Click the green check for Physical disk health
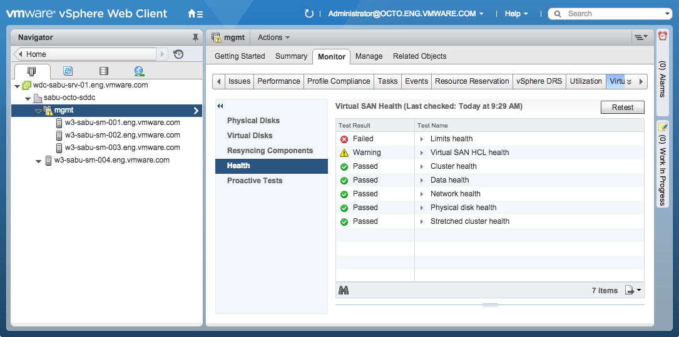This screenshot has height=337, width=679. click(x=344, y=208)
